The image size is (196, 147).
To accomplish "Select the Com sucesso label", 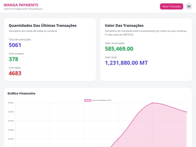I will (x=16, y=54).
